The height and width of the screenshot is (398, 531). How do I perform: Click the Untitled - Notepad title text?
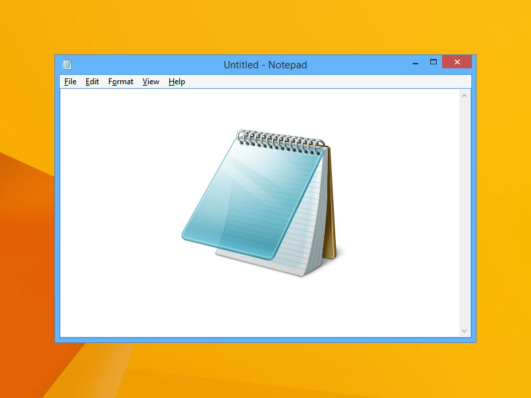click(265, 64)
